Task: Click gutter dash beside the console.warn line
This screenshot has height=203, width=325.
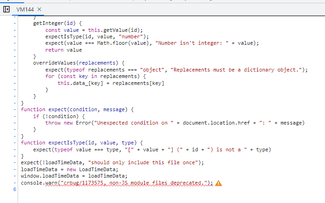Action: click(x=15, y=183)
